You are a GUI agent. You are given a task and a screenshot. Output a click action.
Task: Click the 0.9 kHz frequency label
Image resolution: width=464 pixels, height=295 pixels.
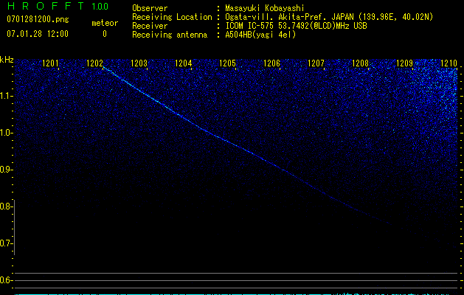pyautogui.click(x=6, y=170)
